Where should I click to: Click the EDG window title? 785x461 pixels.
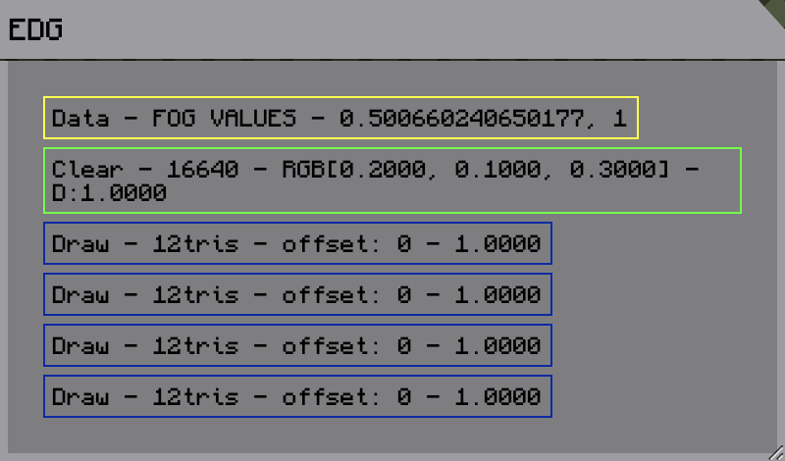[36, 29]
